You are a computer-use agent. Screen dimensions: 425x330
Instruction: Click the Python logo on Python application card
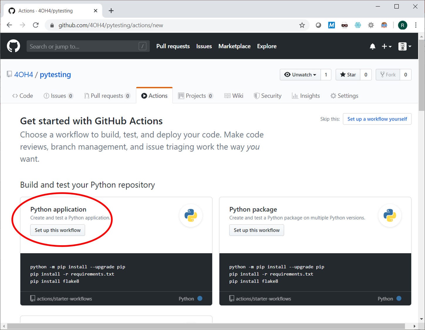click(191, 215)
